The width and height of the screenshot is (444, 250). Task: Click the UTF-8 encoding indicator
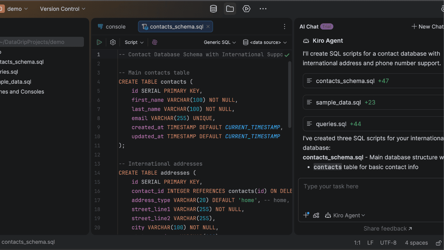point(388,243)
